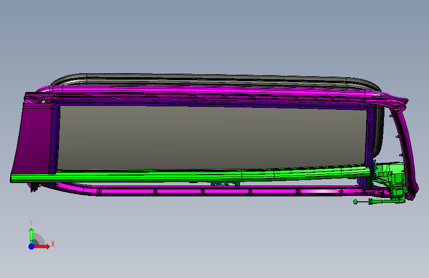Select the large gray glass panel of the model
429x278 pixels.
(x=212, y=138)
